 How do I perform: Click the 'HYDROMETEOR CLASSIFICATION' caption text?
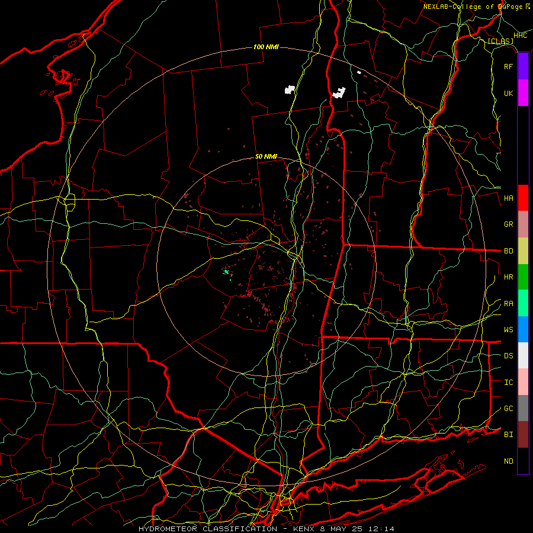(208, 529)
